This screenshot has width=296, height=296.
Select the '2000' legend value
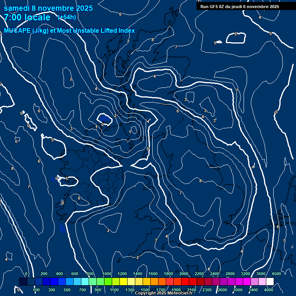coord(184,274)
